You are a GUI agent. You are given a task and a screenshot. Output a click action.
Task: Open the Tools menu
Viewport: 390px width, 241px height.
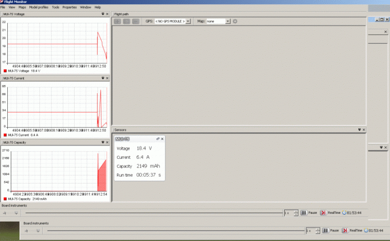point(56,7)
